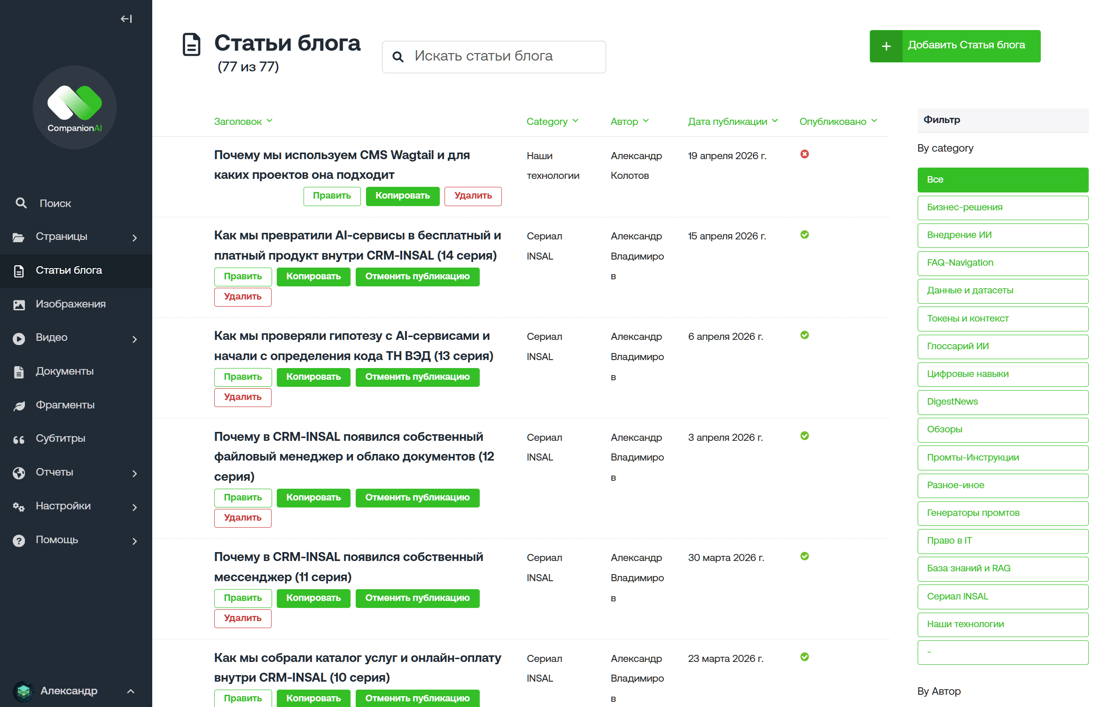Screen dimensions: 1100x707
Task: Open the Video menu item
Action: [52, 338]
